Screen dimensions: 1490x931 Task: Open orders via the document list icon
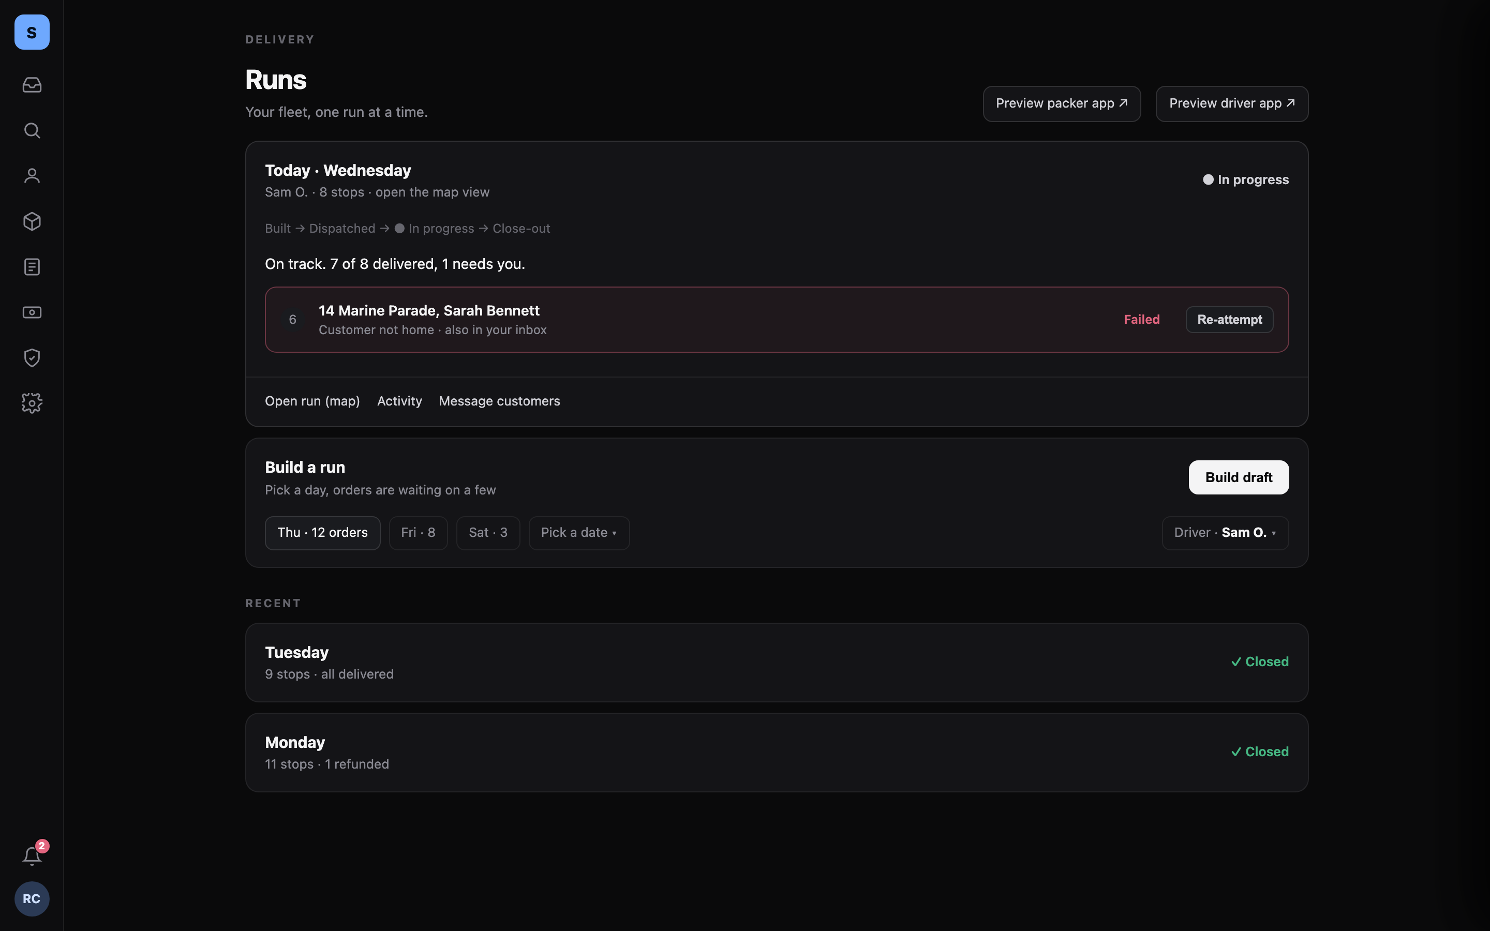click(x=32, y=267)
